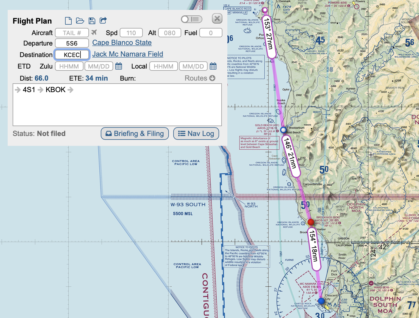Click the DOLPHIN NORTH MOA label

click(356, 208)
